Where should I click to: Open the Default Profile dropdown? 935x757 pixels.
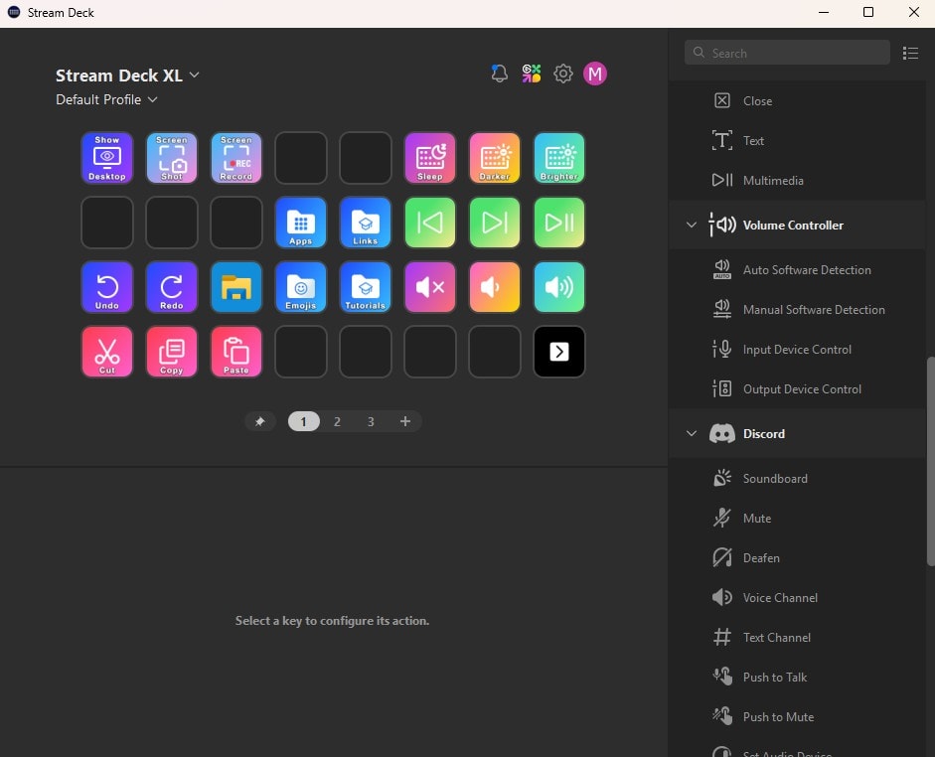pos(106,99)
